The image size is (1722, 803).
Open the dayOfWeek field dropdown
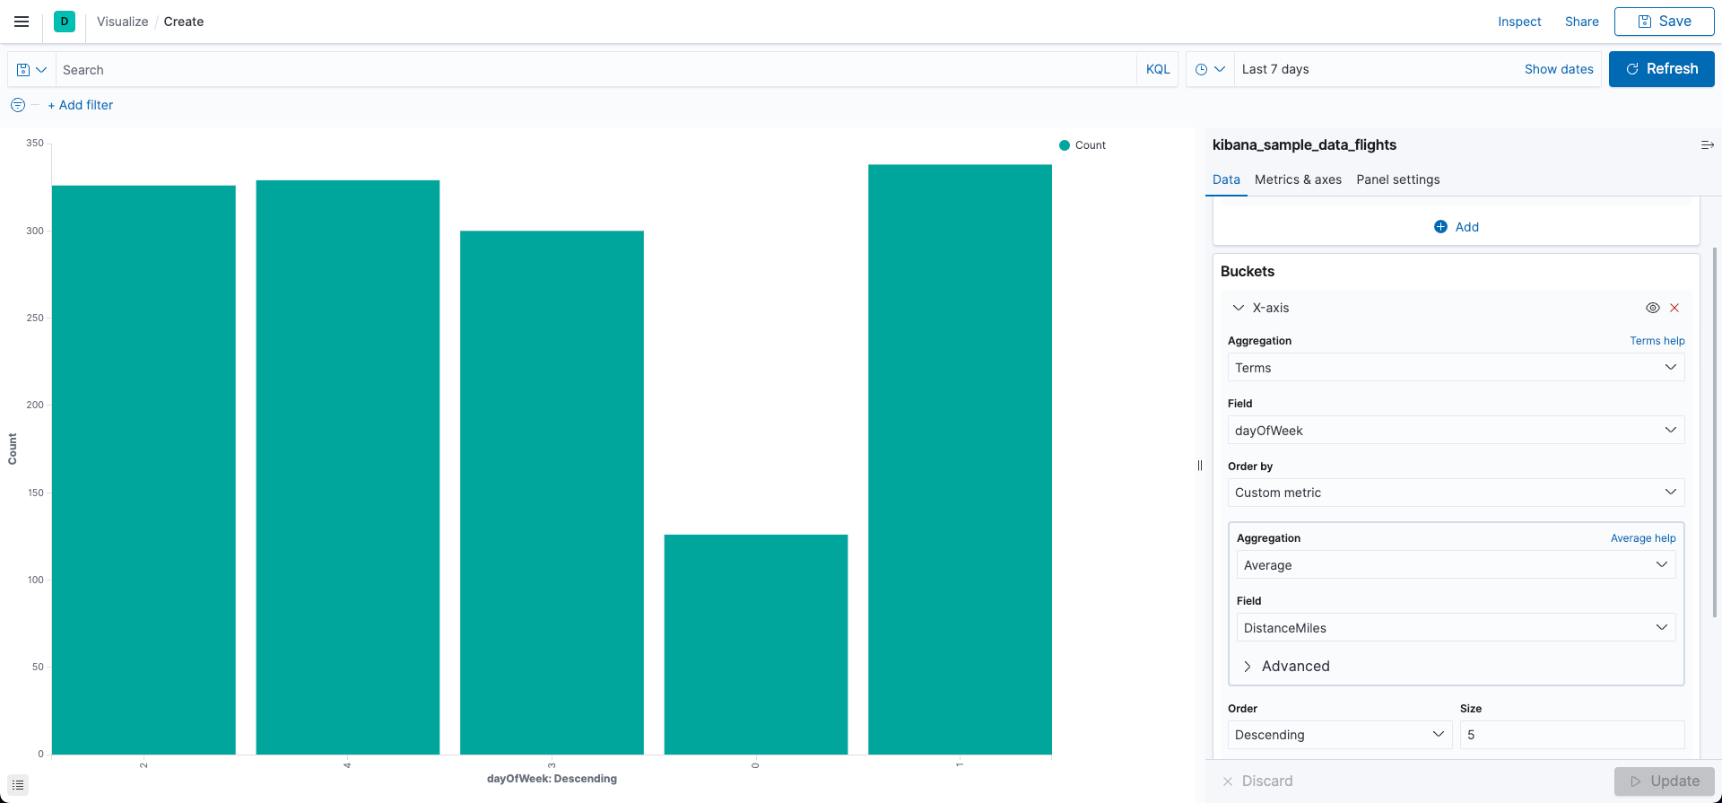pyautogui.click(x=1456, y=431)
